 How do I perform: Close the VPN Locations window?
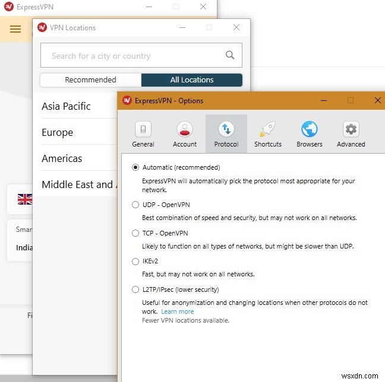pyautogui.click(x=236, y=27)
